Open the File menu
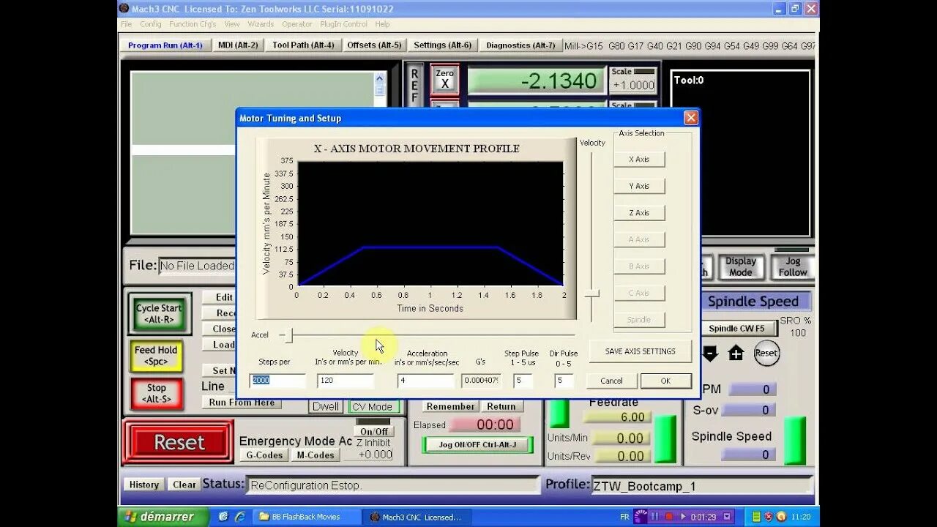Viewport: 937px width, 527px height. pos(127,24)
